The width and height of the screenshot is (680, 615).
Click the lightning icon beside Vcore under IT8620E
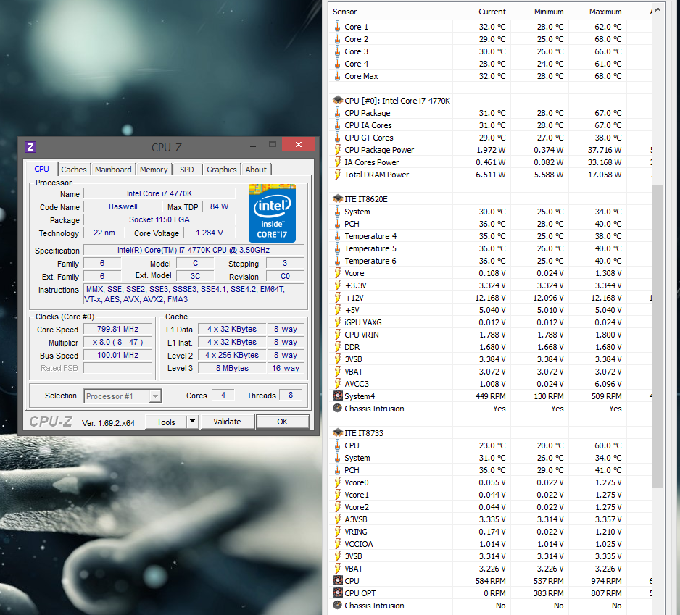tap(337, 273)
